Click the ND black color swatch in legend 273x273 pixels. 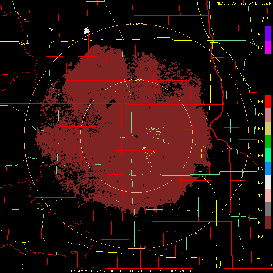268,236
